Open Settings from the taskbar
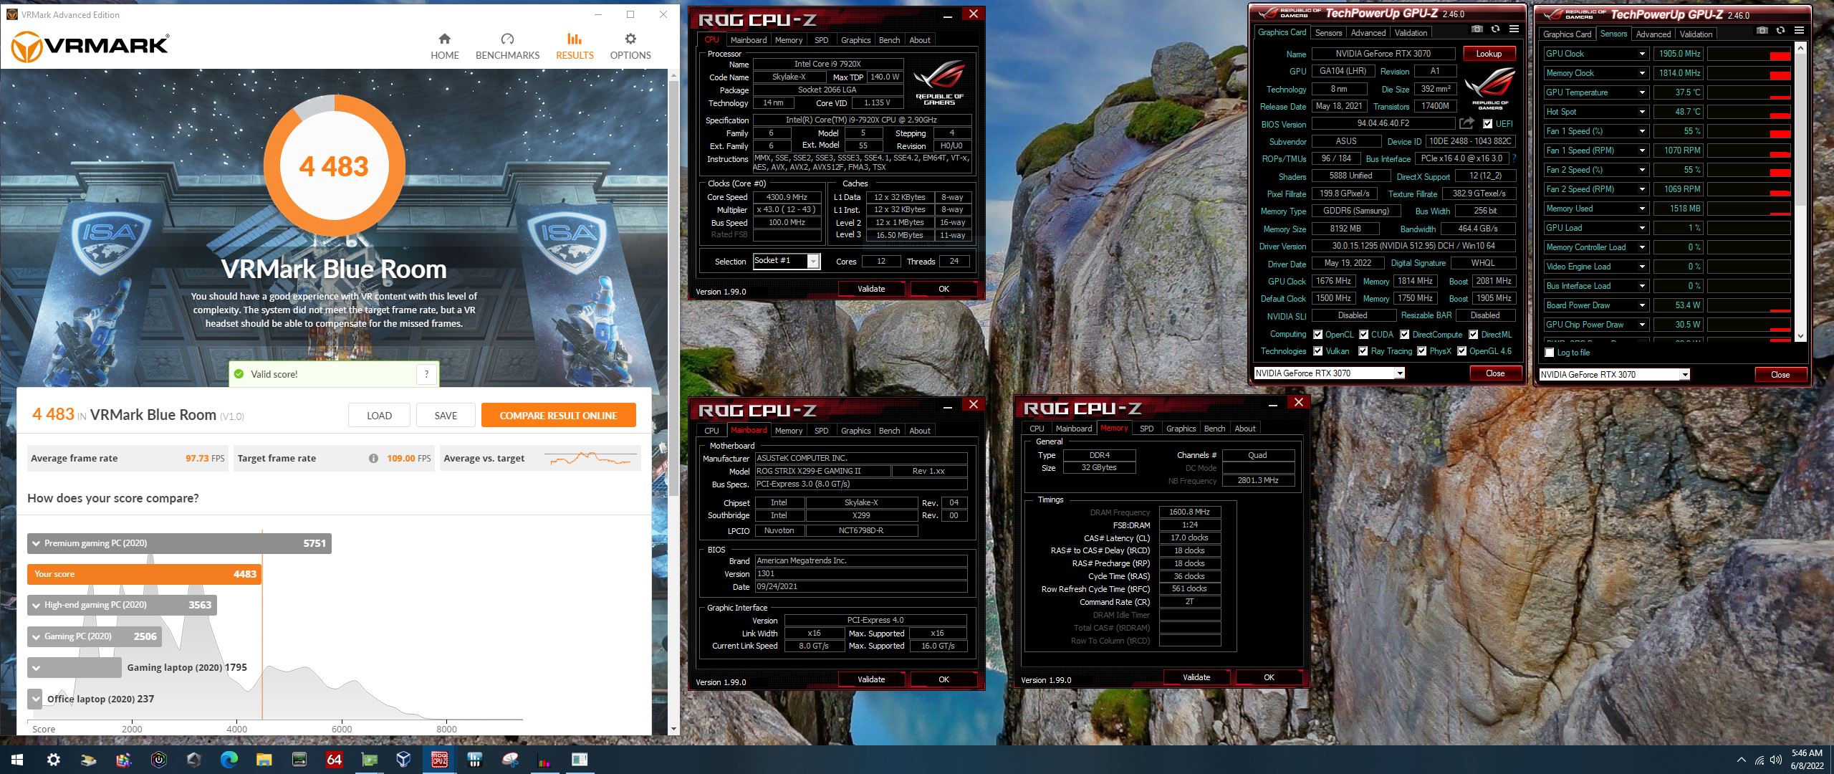Image resolution: width=1834 pixels, height=774 pixels. (x=54, y=760)
